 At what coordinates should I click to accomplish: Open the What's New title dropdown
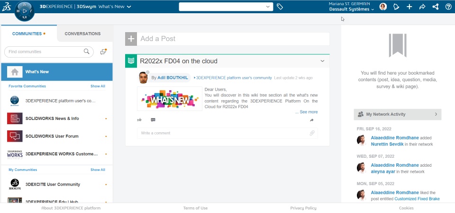(x=129, y=7)
